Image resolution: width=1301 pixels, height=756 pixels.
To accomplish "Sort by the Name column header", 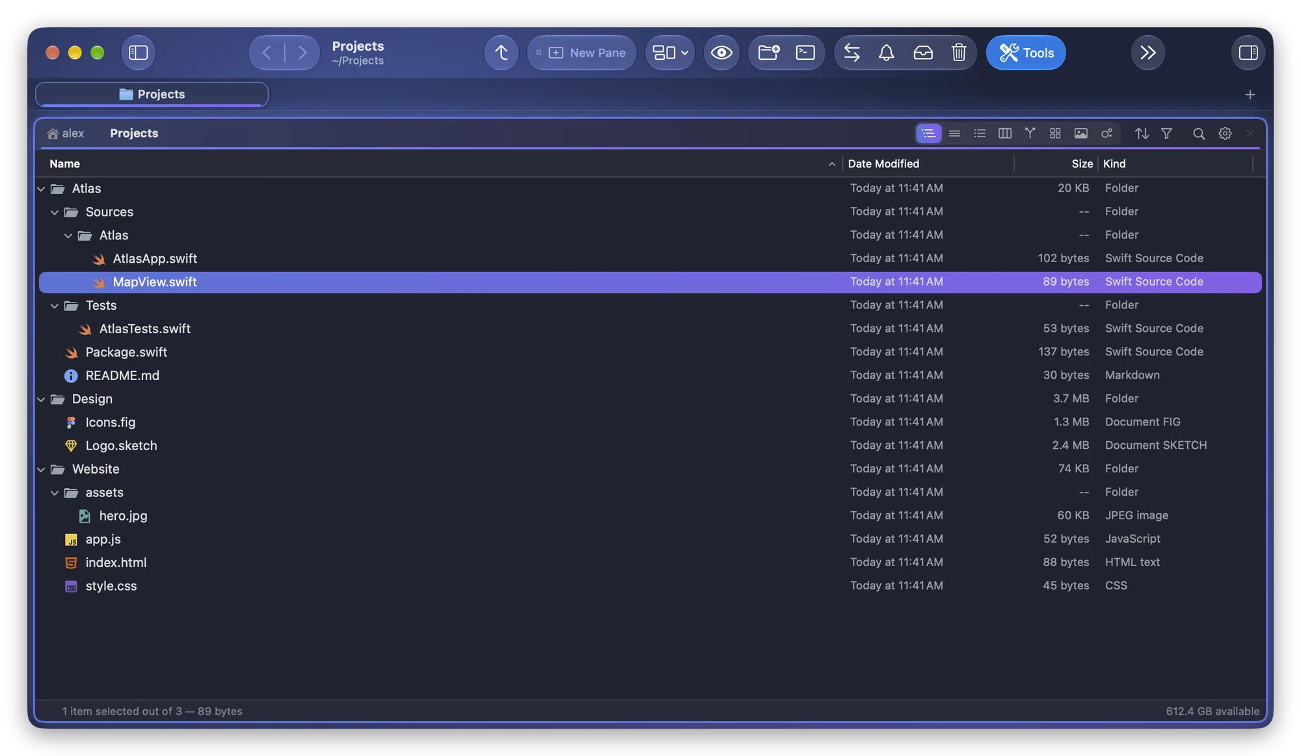I will pyautogui.click(x=440, y=164).
